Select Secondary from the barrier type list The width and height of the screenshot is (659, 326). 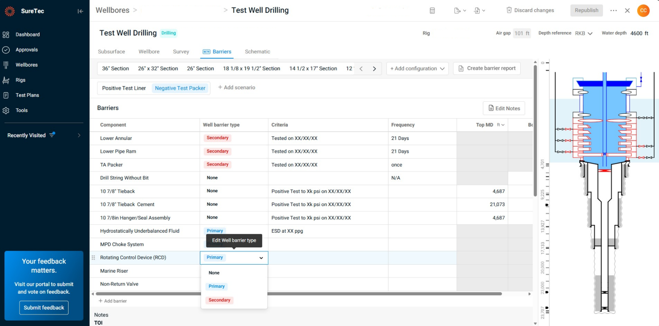219,300
